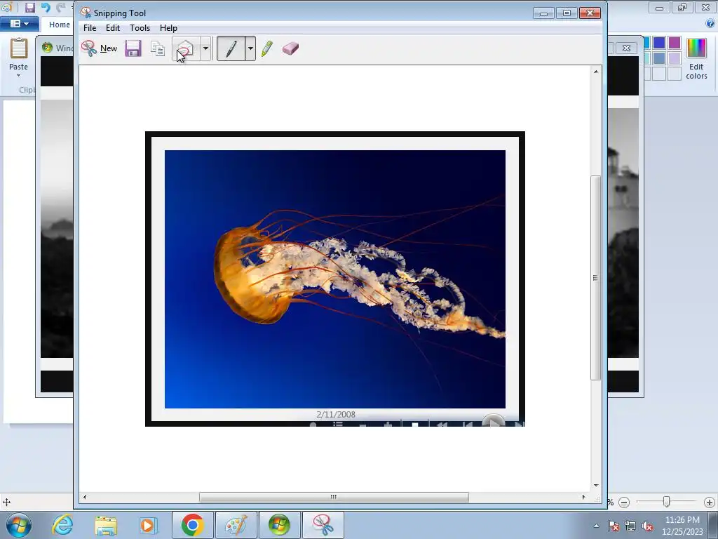Click the Snipping Tool taskbar button
Image resolution: width=718 pixels, height=539 pixels.
point(323,525)
